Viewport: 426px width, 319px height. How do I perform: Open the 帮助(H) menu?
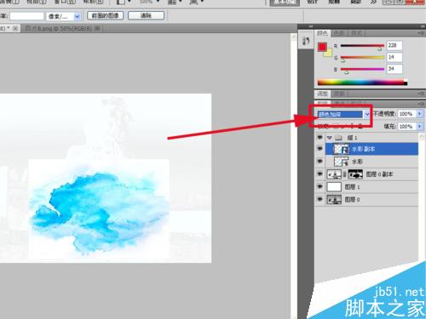point(93,2)
